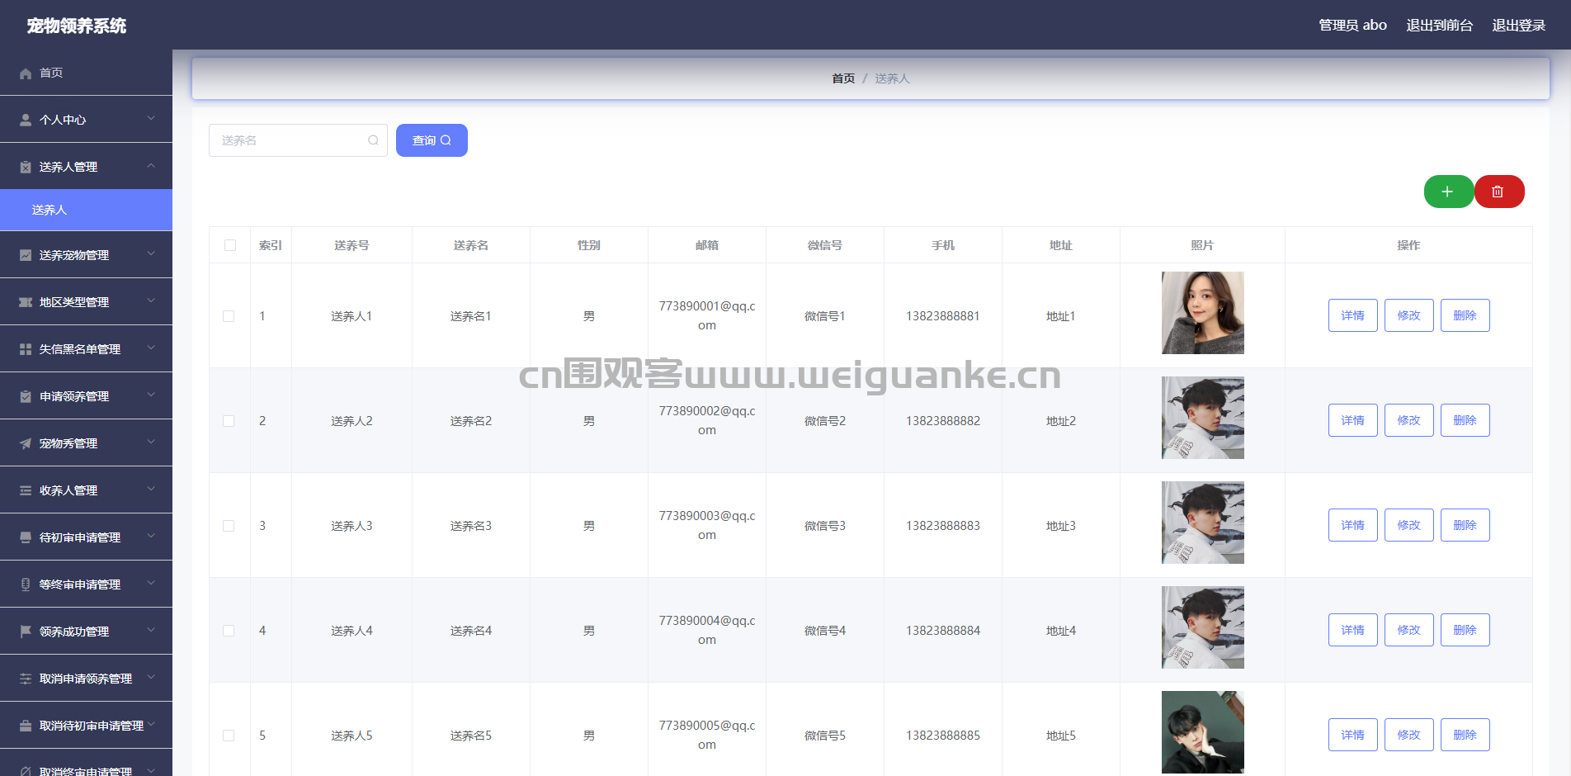Viewport: 1571px width, 776px height.
Task: Expand the 收养人管理 chevron
Action: coord(151,490)
